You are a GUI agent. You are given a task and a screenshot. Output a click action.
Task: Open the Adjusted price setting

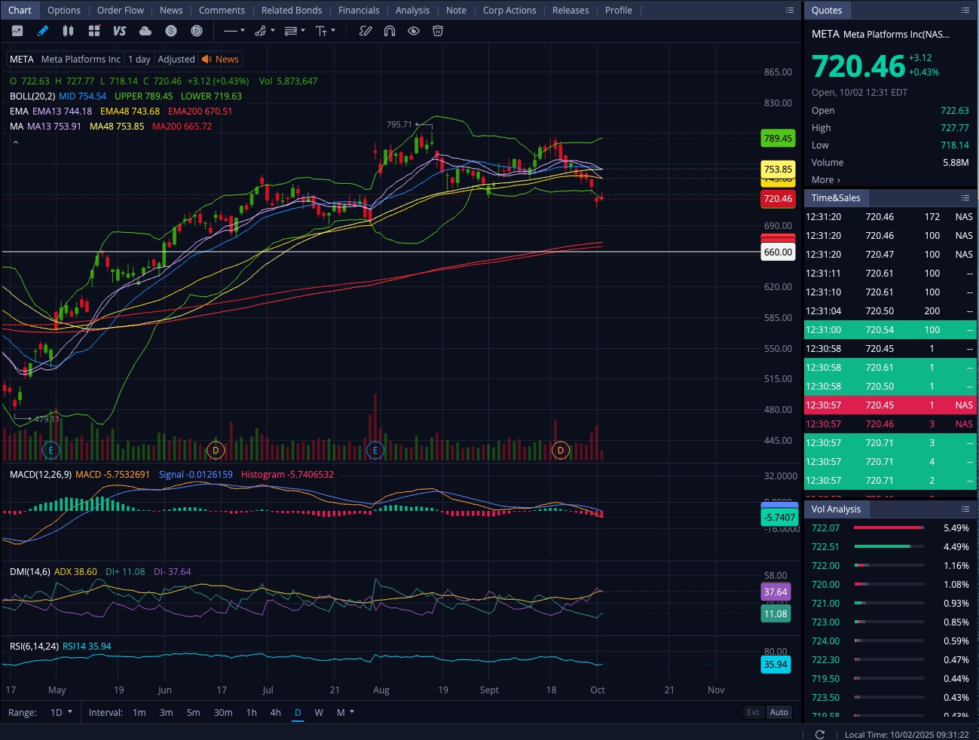point(176,59)
